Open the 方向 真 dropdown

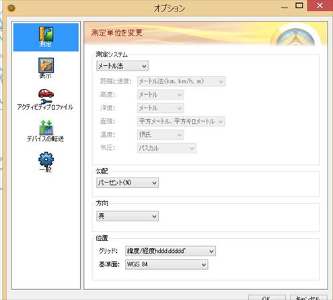(x=128, y=216)
